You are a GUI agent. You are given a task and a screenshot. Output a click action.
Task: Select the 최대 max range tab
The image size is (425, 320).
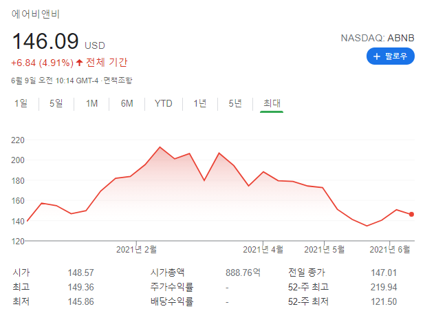click(272, 103)
